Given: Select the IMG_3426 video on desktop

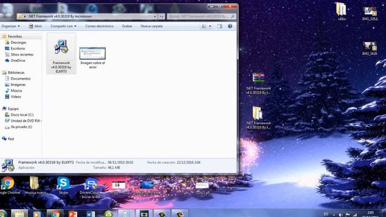Looking at the screenshot, I should click(x=370, y=48).
